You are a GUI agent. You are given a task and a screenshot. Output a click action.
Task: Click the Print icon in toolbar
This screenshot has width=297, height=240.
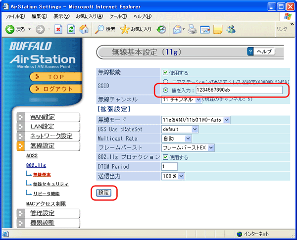point(192,29)
